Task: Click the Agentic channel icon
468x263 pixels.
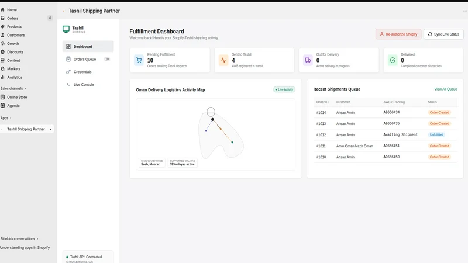Action: tap(3, 106)
